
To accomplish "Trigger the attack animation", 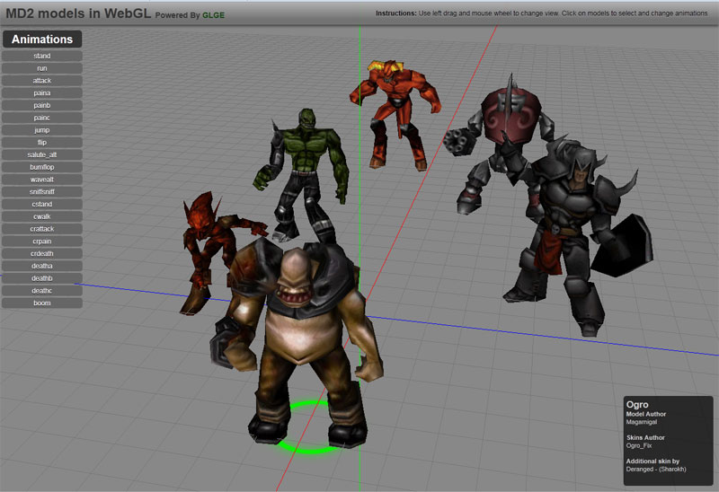I will click(x=42, y=81).
